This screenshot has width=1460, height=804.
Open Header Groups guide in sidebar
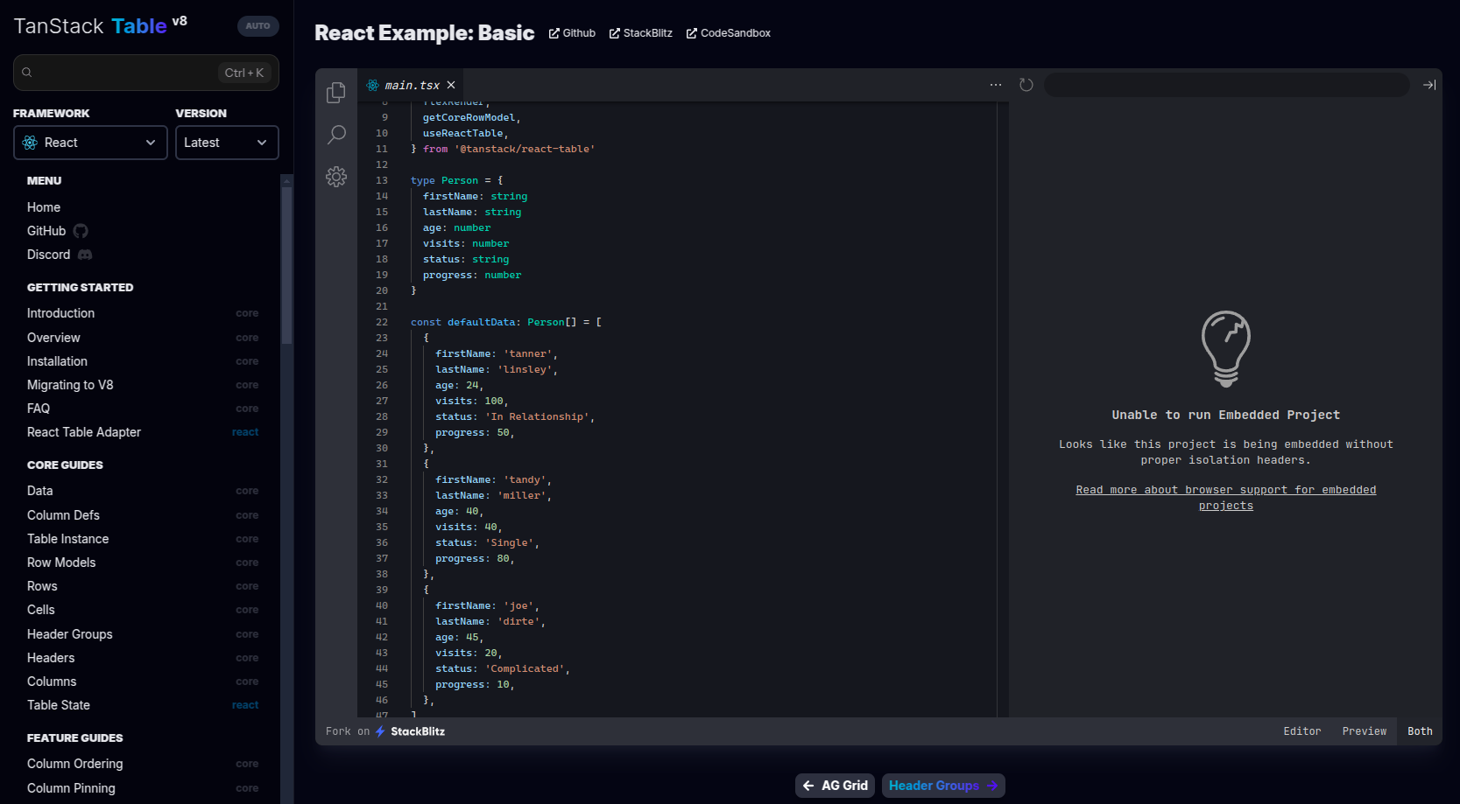point(143,634)
